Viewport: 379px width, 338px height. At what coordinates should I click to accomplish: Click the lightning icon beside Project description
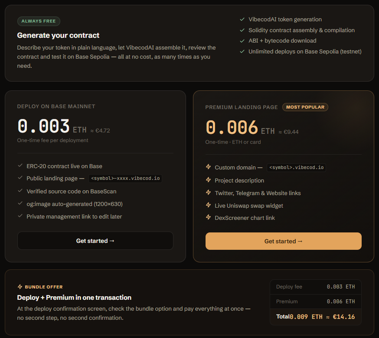[208, 180]
